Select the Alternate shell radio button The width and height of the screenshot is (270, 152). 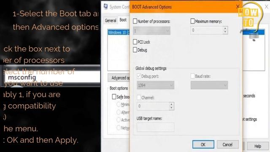coord(119,112)
